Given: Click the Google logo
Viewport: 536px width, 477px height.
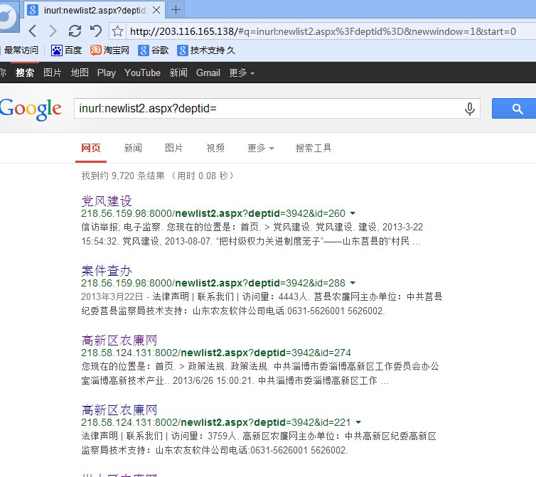Looking at the screenshot, I should (31, 109).
